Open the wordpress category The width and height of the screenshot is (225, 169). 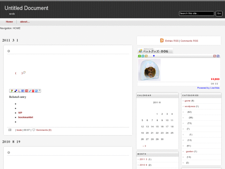[x=190, y=106]
